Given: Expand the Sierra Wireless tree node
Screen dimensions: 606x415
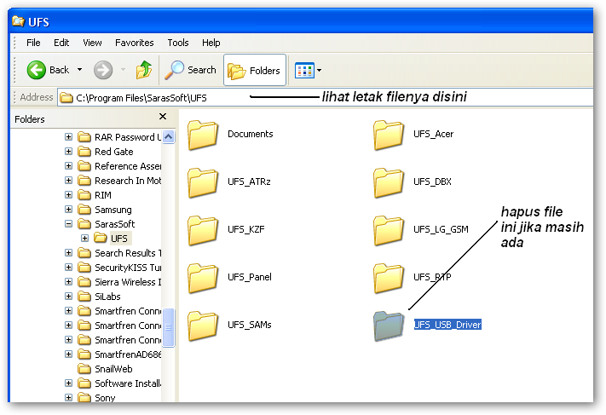Looking at the screenshot, I should (x=68, y=282).
